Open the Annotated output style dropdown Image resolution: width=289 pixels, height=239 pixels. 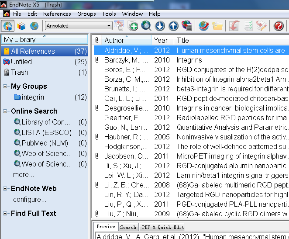(x=79, y=26)
